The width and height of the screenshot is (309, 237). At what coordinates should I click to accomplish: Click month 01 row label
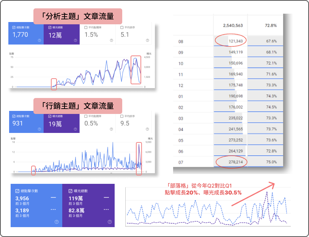[x=181, y=96]
